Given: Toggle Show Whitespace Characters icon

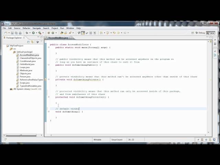Looking at the screenshot, I should [x=95, y=33].
